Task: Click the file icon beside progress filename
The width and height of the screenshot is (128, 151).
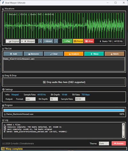Action: coord(5,115)
